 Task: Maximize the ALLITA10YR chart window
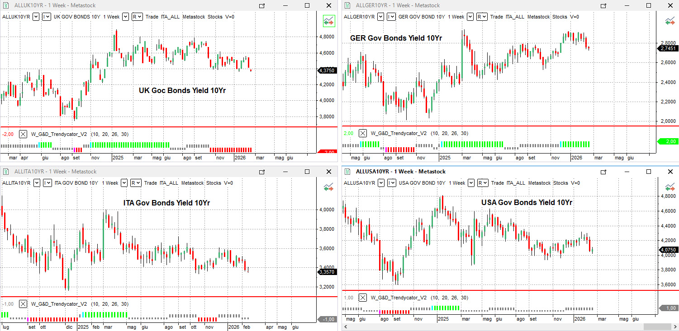307,172
